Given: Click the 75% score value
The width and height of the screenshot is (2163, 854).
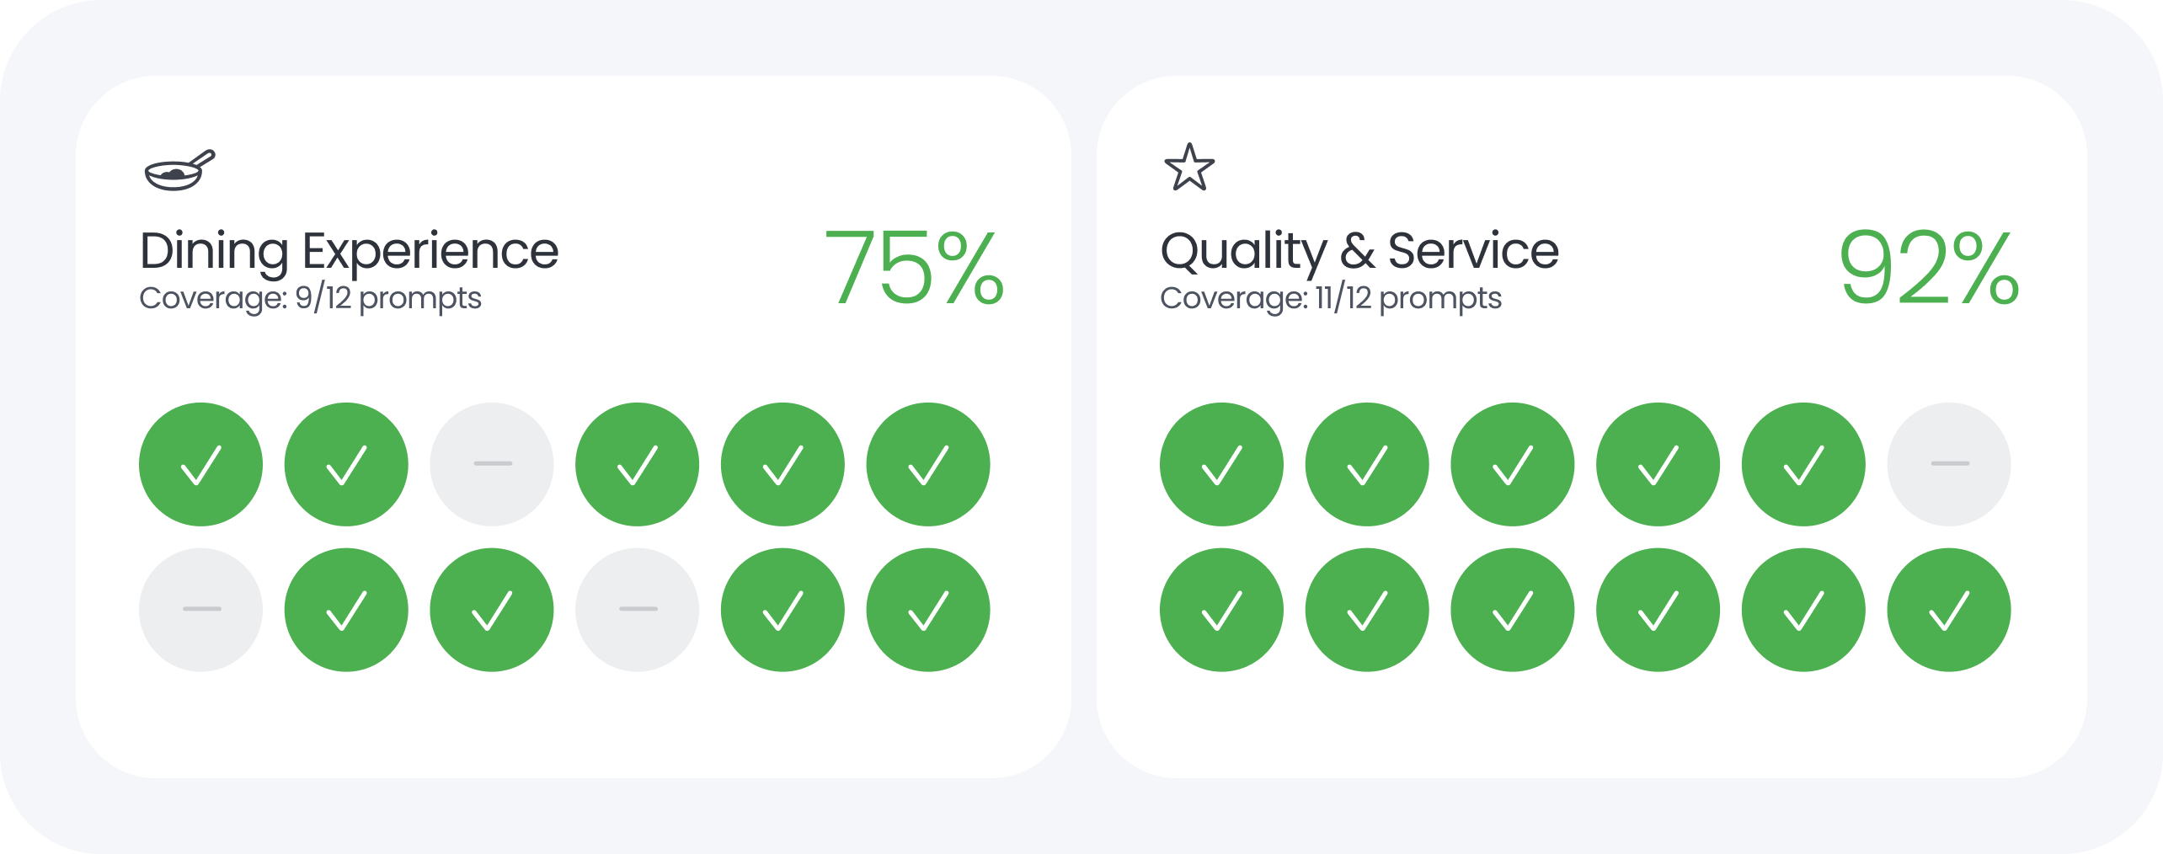Looking at the screenshot, I should click(913, 268).
